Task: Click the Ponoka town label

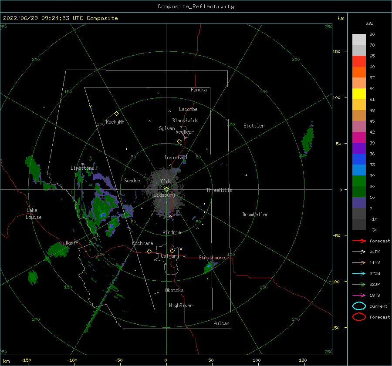Action: tap(199, 90)
